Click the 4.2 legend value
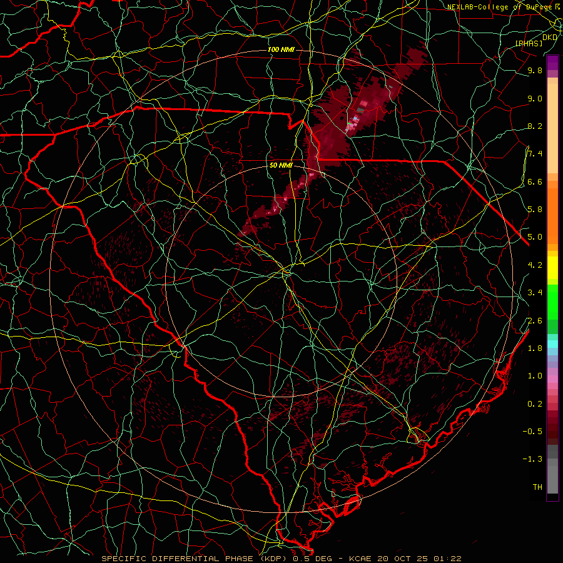Viewport: 563px width, 563px height. click(x=535, y=265)
